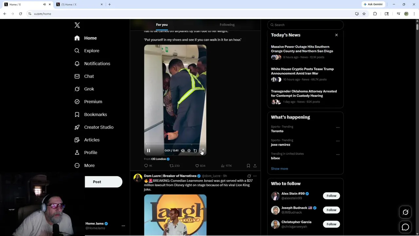Mute the first browser tab audio
419x236 pixels.
(x=45, y=4)
